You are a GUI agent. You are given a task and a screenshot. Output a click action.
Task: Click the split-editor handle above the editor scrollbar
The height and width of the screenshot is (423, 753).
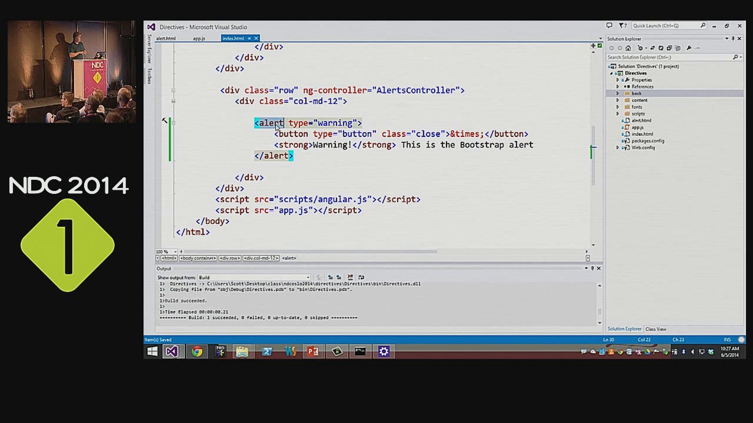point(593,46)
